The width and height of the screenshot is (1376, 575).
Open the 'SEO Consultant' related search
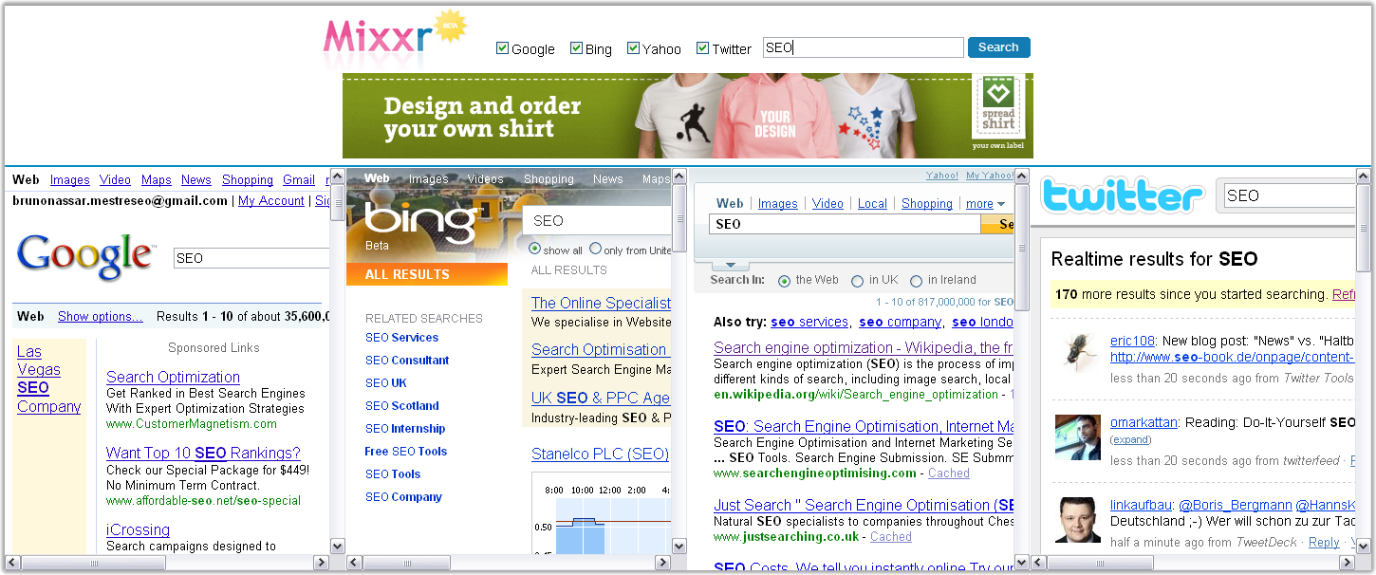click(407, 361)
